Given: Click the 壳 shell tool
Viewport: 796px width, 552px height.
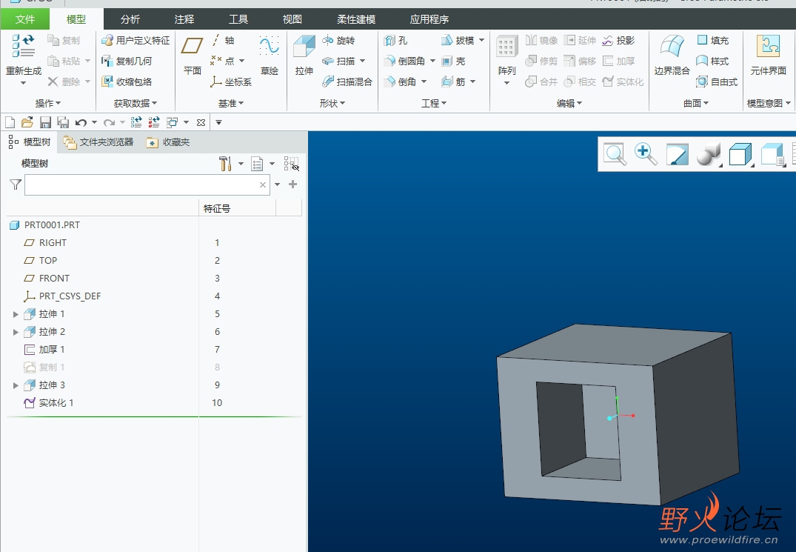Looking at the screenshot, I should click(453, 61).
